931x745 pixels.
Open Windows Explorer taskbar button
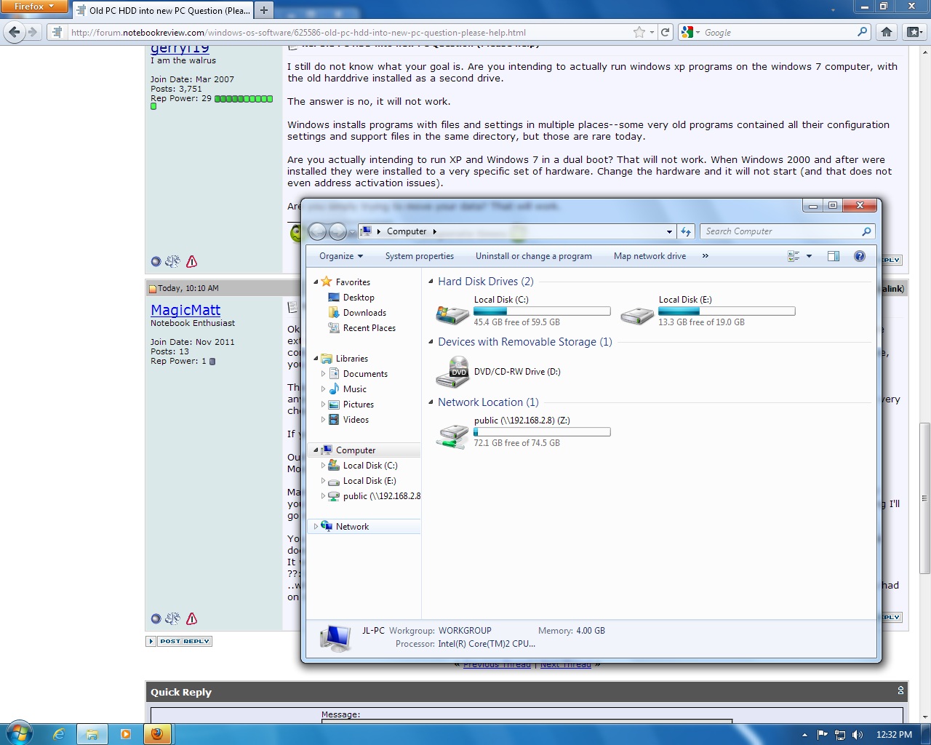pos(92,734)
